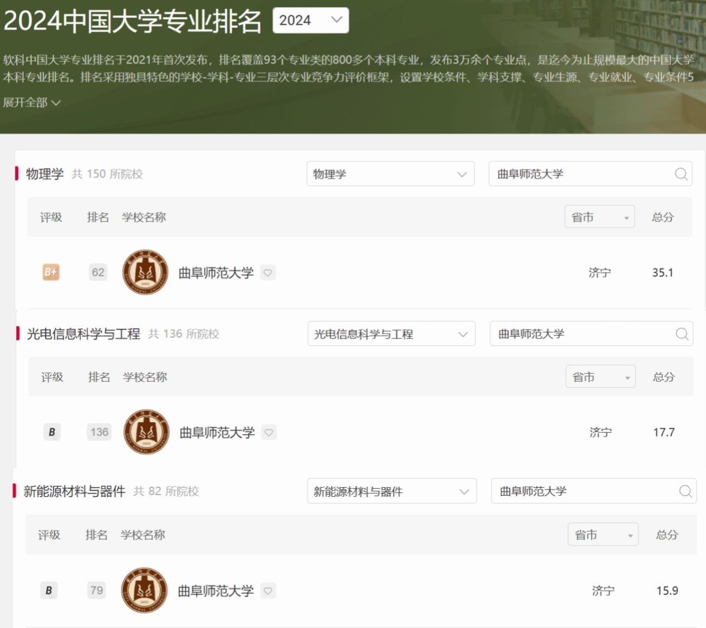
Task: Click B rating badge in 新能源材料与器件 row
Action: 49,590
